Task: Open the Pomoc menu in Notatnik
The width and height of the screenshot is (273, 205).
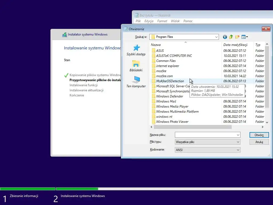Action: (188, 21)
